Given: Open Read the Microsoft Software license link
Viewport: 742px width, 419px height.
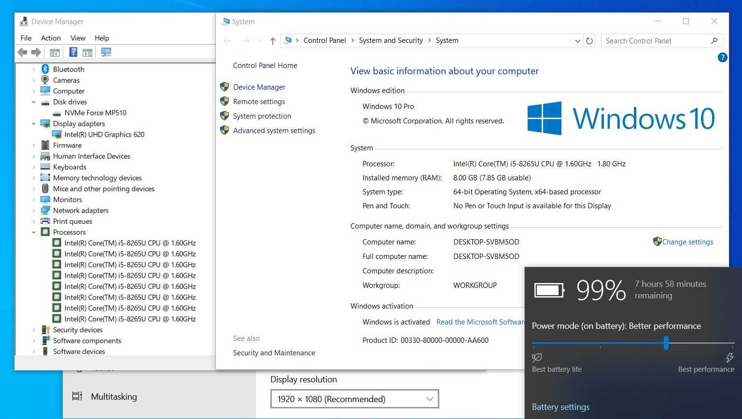Looking at the screenshot, I should (480, 322).
